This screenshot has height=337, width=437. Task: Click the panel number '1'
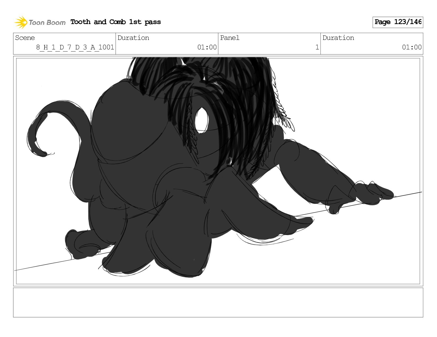317,47
